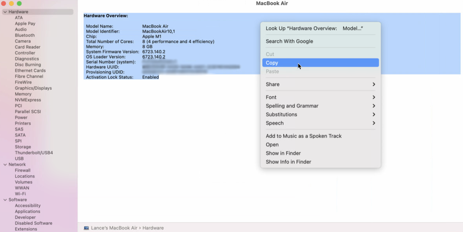
Task: Select Applications under Software
Action: [x=27, y=212]
